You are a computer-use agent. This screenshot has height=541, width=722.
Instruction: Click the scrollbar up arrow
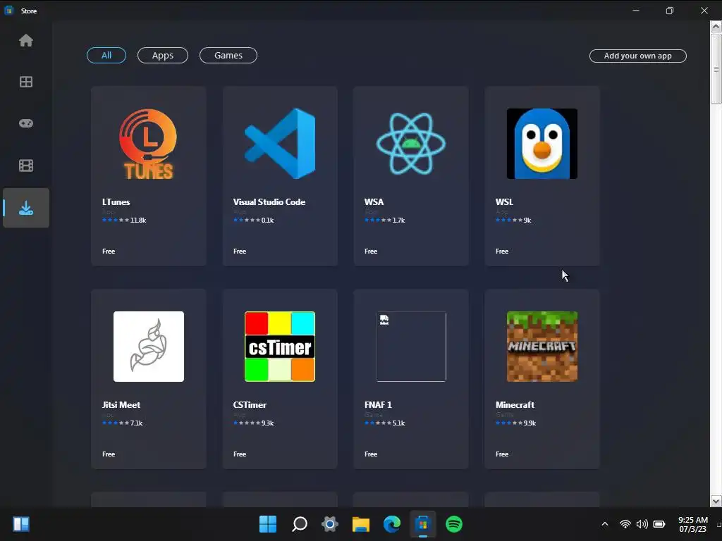coord(716,26)
